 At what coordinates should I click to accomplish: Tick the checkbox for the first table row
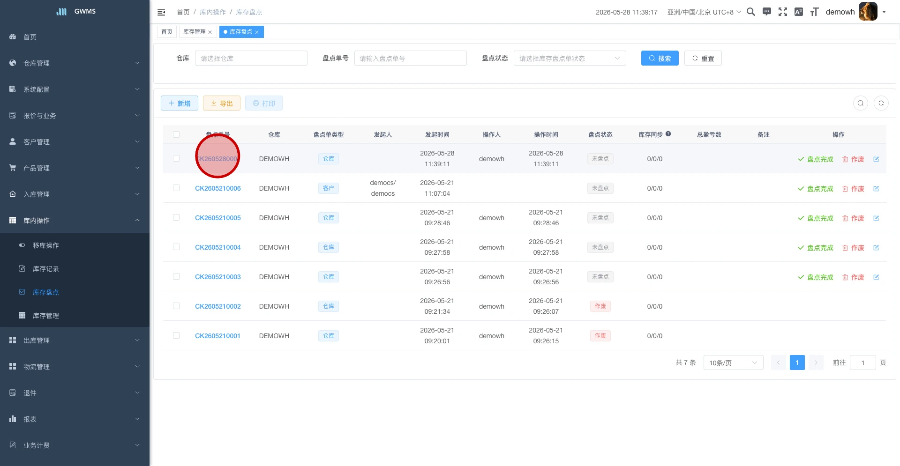click(176, 158)
